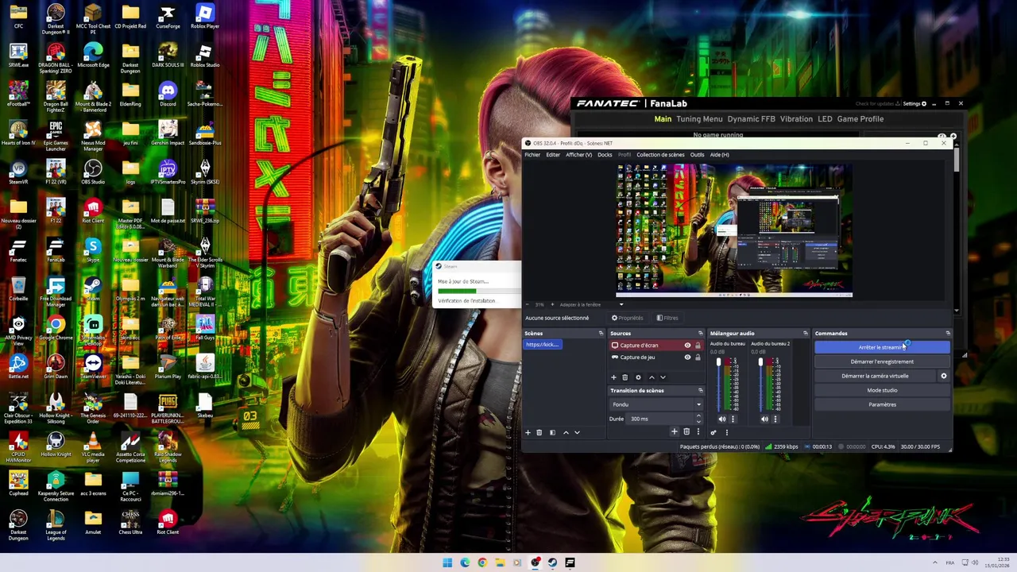Open the Docks menu in OBS

coord(605,155)
